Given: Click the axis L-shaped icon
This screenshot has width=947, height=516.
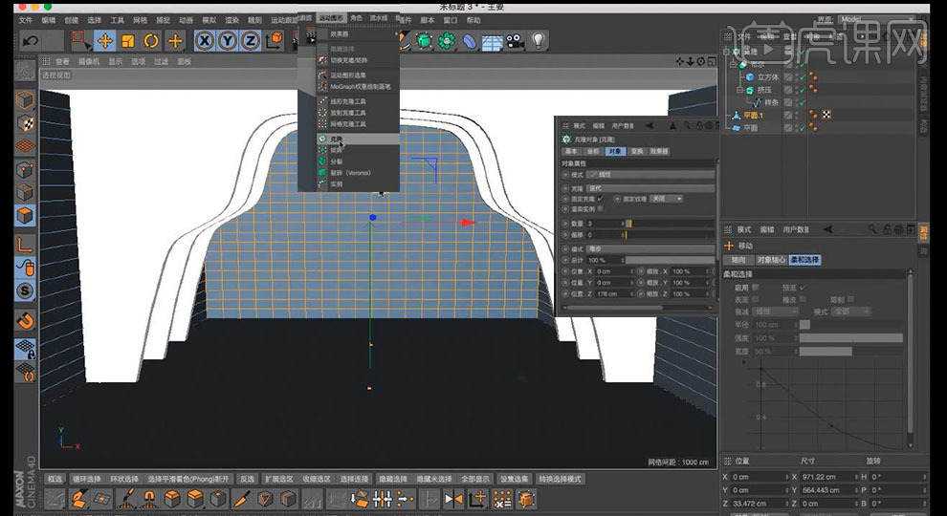Looking at the screenshot, I should (25, 245).
